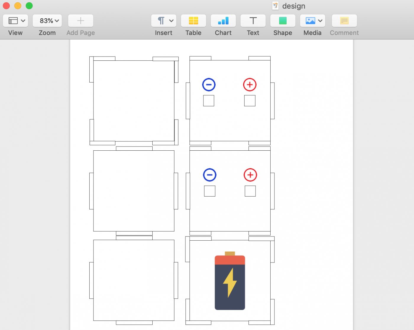Check the box under top red plus
Image resolution: width=414 pixels, height=330 pixels.
click(250, 101)
